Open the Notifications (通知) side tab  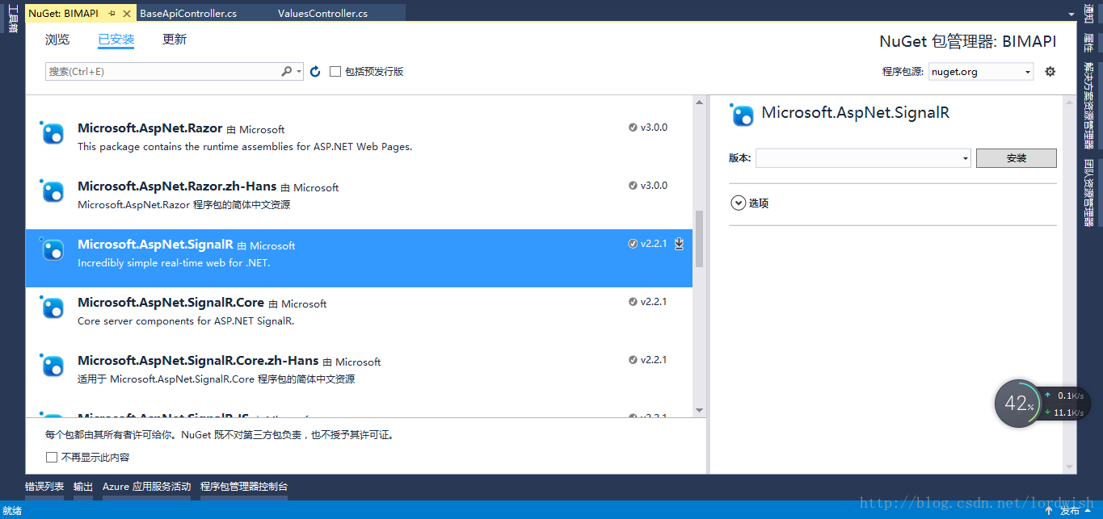click(x=1088, y=15)
